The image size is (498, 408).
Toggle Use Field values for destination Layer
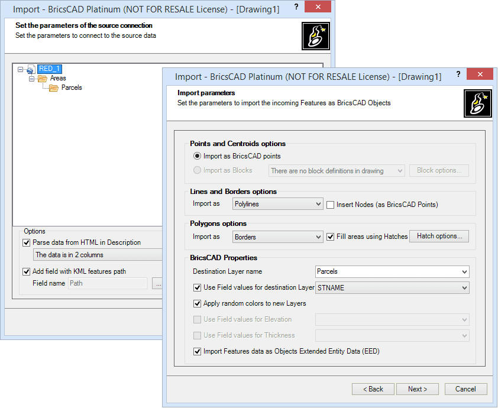[197, 287]
